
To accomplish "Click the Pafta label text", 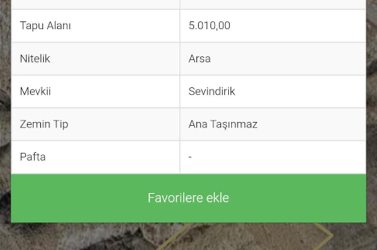I will point(33,157).
